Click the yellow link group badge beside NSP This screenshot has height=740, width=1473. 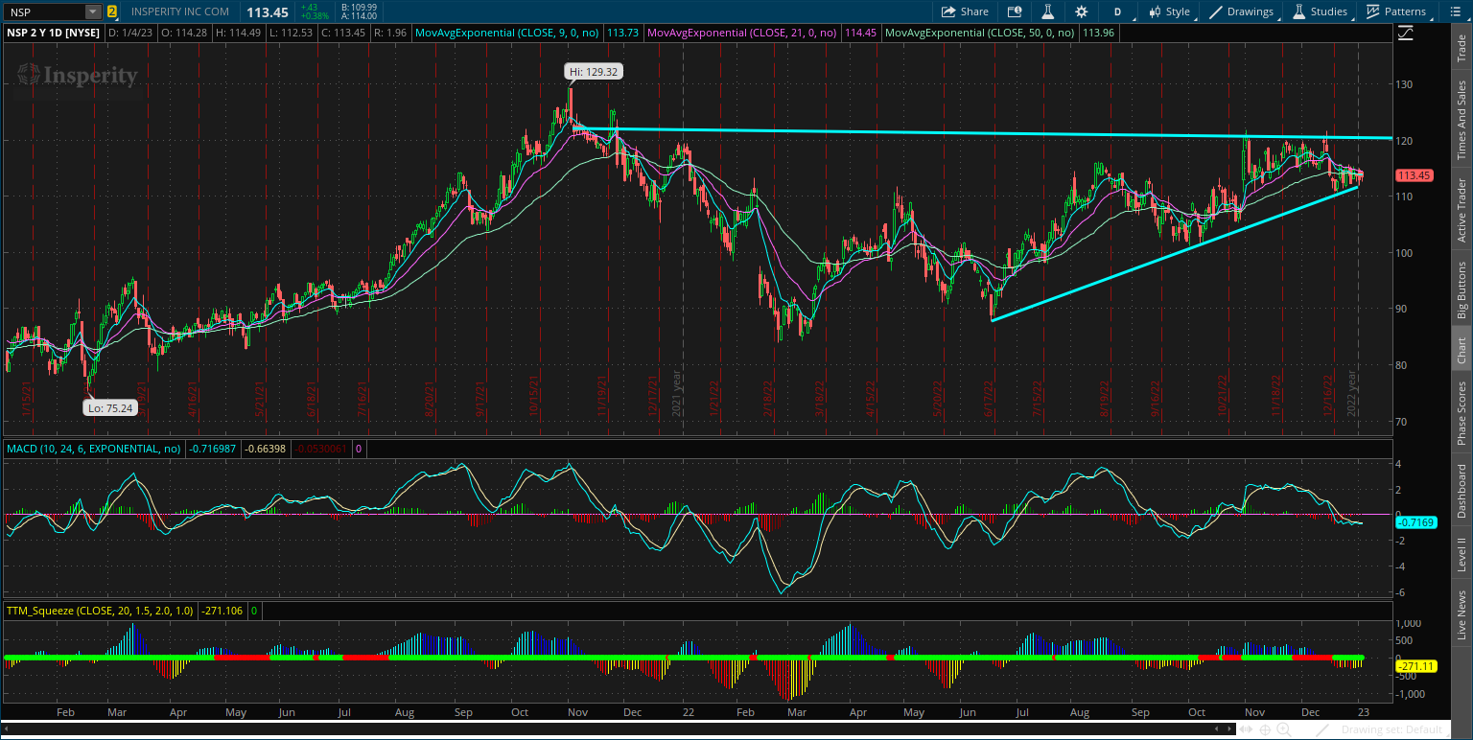[x=112, y=12]
